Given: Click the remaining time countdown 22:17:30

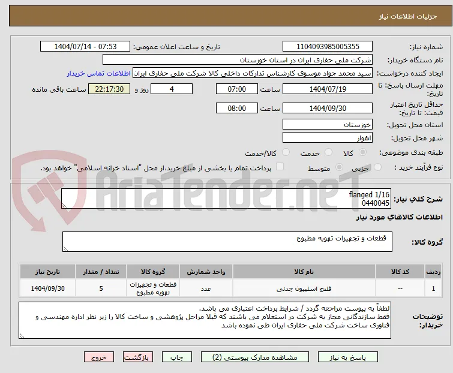Looking at the screenshot, I should [109, 89].
